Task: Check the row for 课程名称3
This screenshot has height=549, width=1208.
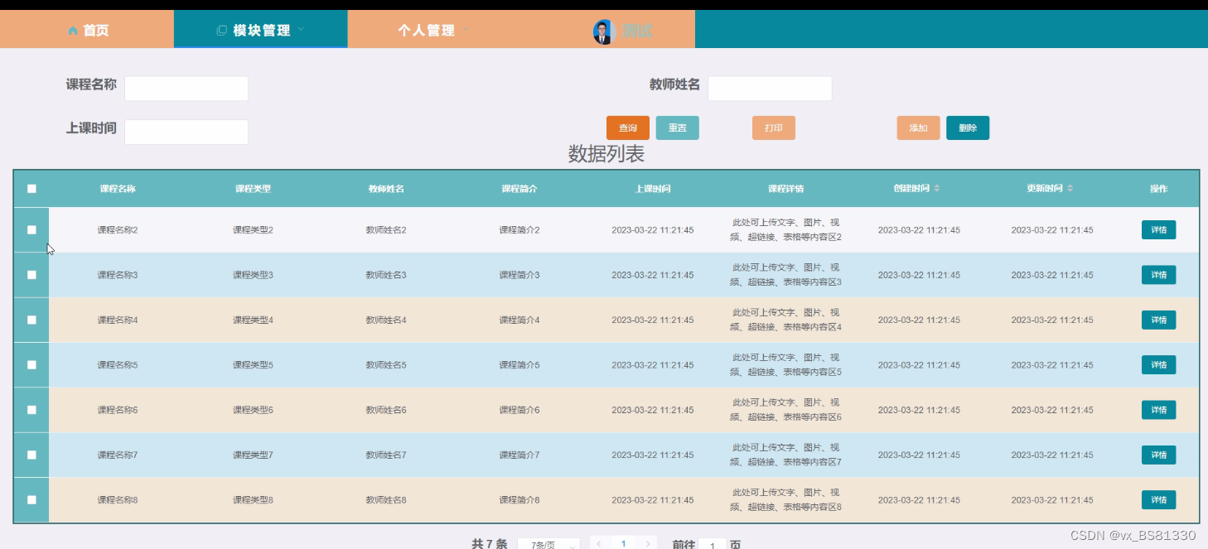Action: (31, 275)
